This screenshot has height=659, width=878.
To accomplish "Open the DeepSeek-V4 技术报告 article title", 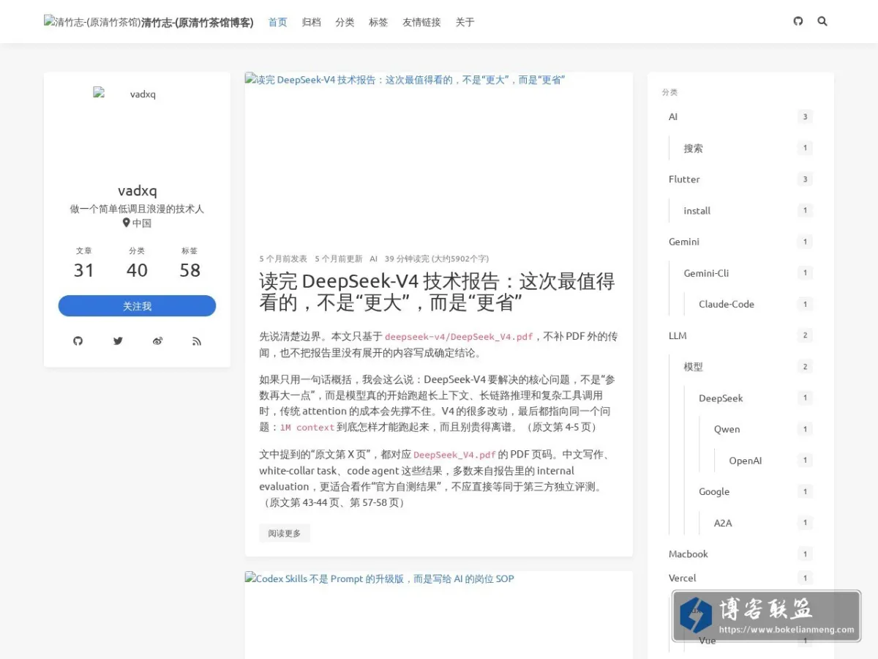I will 437,291.
